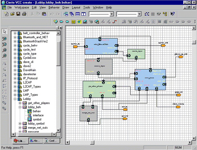Open the second line-style dropdown
197x150 pixels.
(x=140, y=14)
